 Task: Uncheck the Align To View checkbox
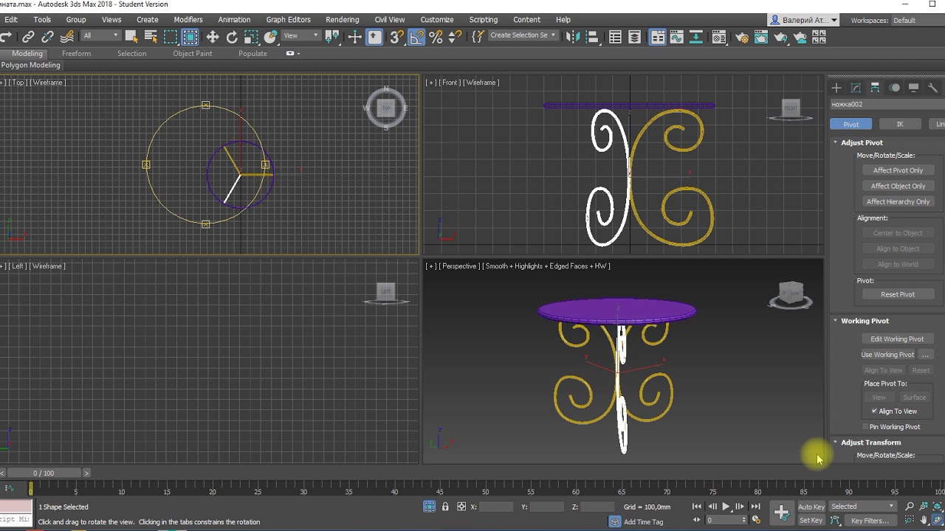[x=874, y=412]
